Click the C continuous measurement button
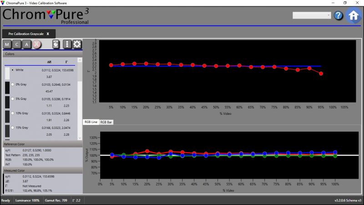This screenshot has width=364, height=205. (x=17, y=44)
